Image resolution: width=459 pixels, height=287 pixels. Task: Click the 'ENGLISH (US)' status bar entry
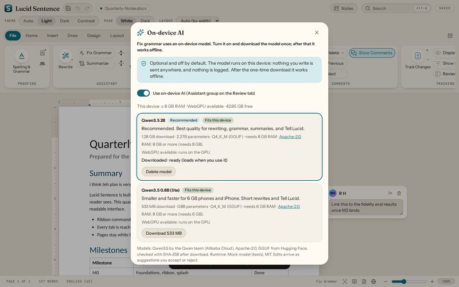[79, 281]
